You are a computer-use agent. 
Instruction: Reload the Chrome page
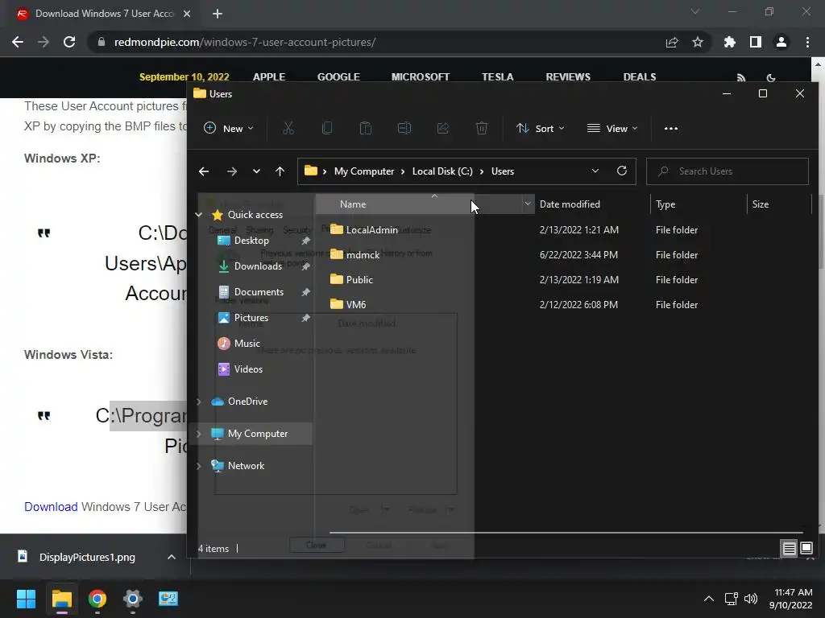[69, 42]
